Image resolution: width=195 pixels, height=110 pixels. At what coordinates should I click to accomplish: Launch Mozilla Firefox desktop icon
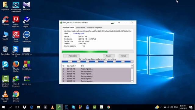(x=16, y=66)
